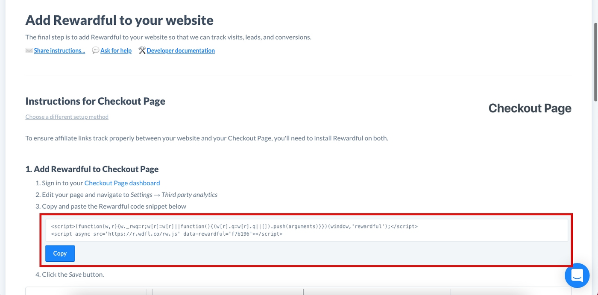
Task: Click the 'Settings → Third party analytics' text
Action: (174, 195)
